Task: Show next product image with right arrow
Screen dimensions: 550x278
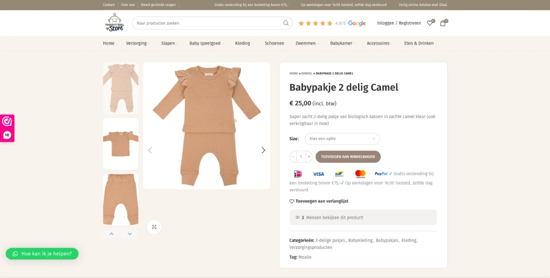Action: 263,150
